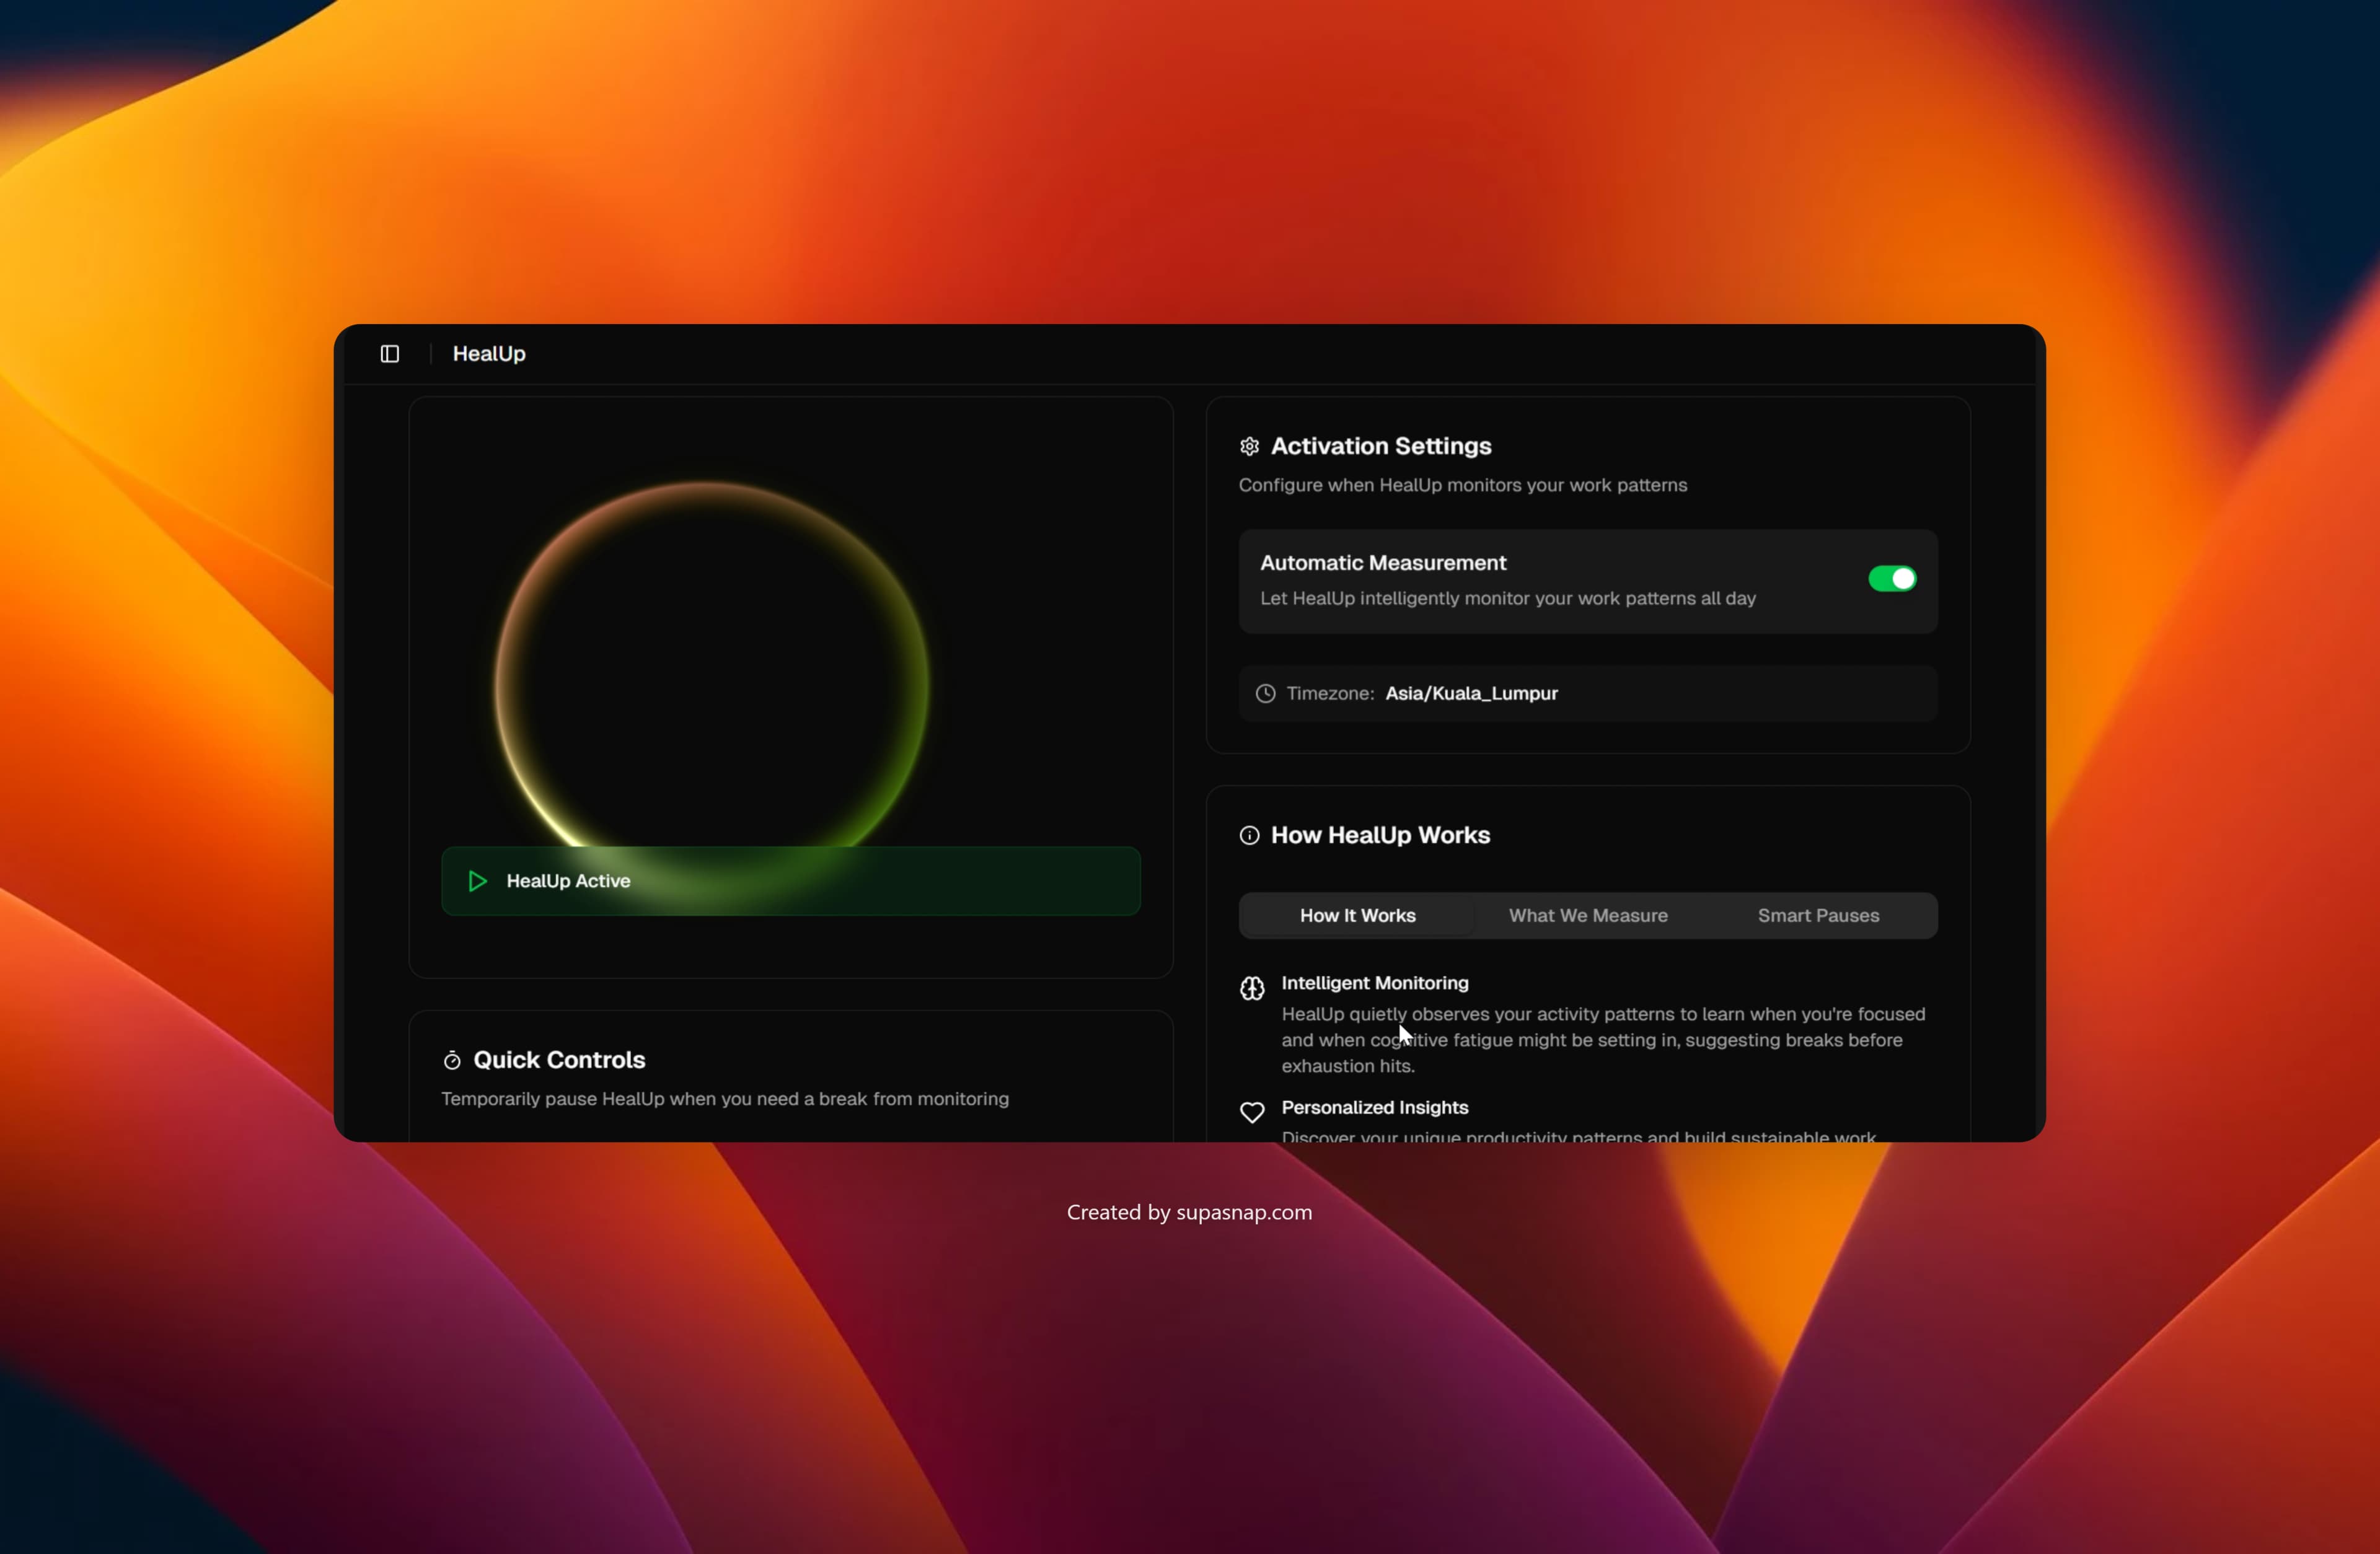Click the HealUp Active button
2380x1554 pixels.
pyautogui.click(x=791, y=881)
